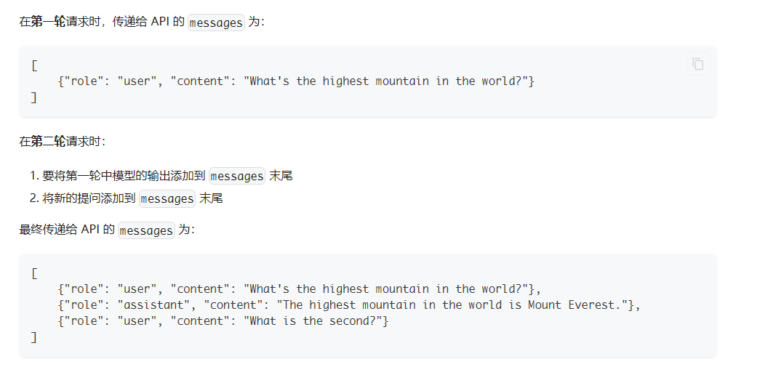The width and height of the screenshot is (776, 375).
Task: Click the single user message line in the first code block
Action: pyautogui.click(x=296, y=81)
